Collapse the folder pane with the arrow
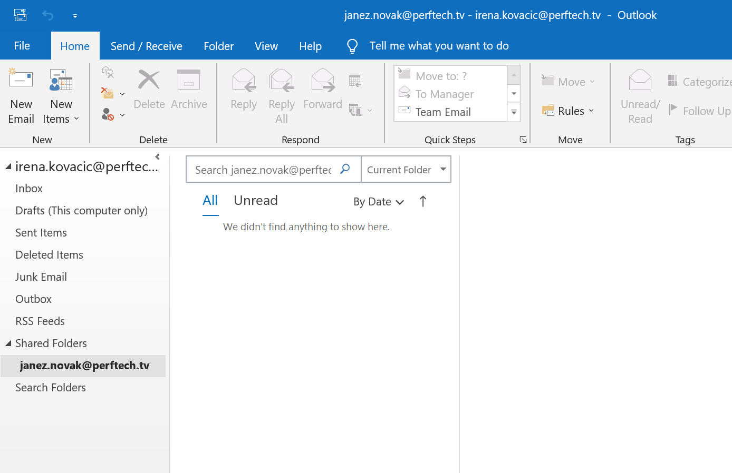Viewport: 732px width, 473px height. coord(157,156)
